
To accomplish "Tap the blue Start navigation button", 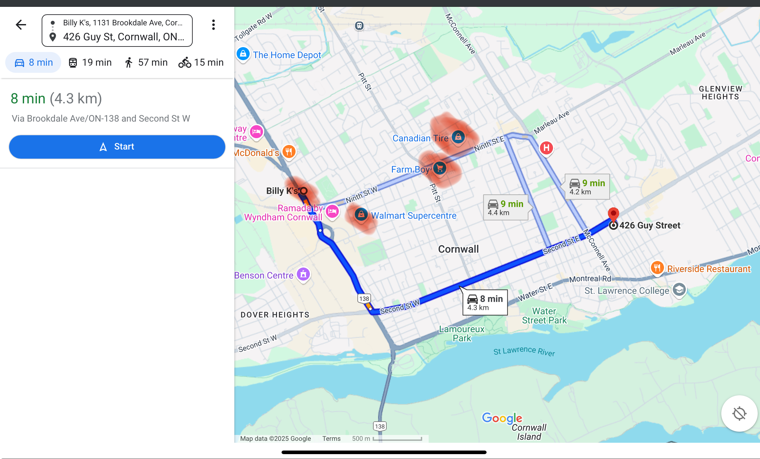I will [x=117, y=147].
